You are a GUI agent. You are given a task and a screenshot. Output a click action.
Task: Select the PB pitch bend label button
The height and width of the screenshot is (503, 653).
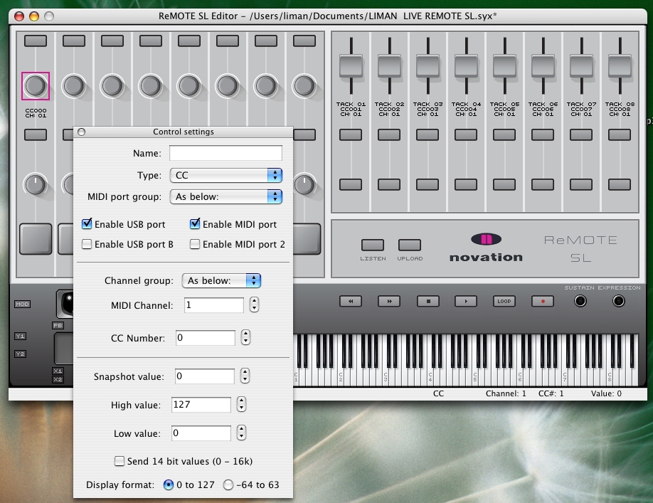(x=58, y=325)
